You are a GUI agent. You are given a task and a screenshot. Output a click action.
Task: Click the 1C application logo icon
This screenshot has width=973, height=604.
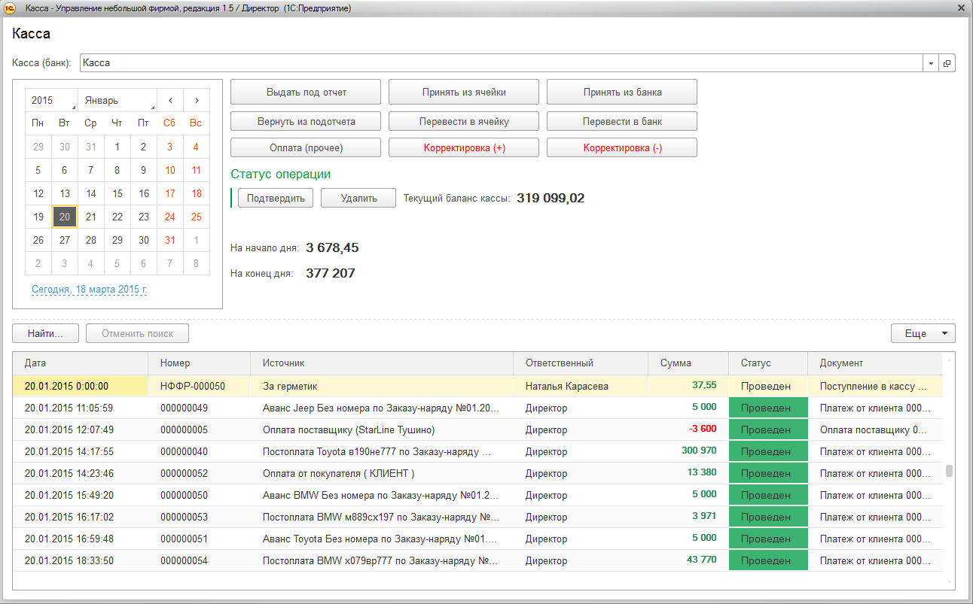(x=11, y=8)
